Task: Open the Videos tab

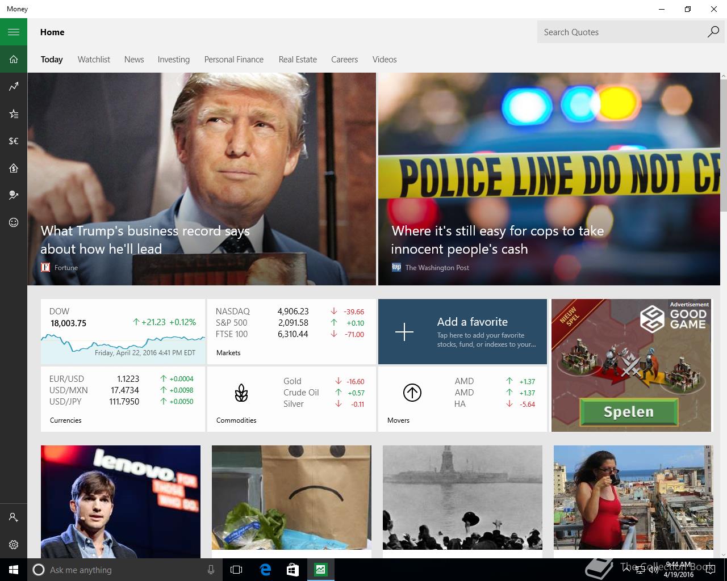Action: [385, 59]
